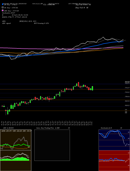Open the red RSI chart panel

[114, 161]
